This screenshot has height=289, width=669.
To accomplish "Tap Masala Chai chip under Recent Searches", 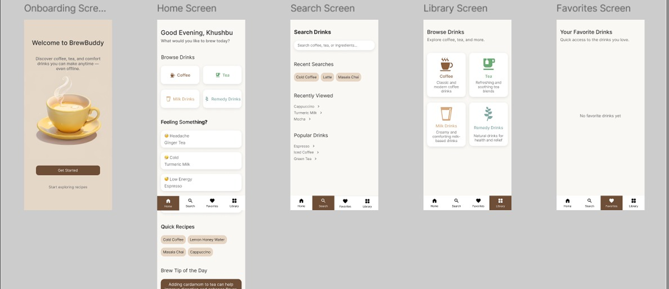I will coord(348,77).
